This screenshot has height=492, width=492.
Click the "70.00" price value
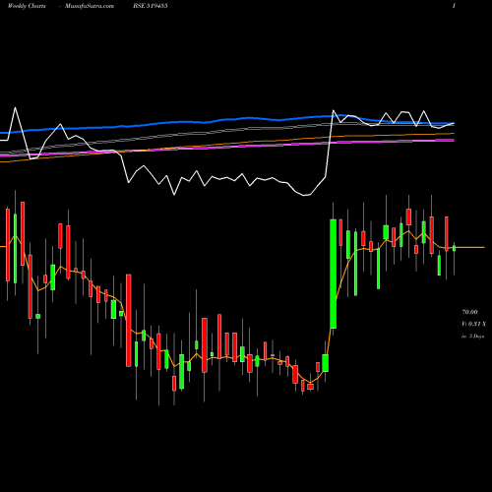(469, 312)
